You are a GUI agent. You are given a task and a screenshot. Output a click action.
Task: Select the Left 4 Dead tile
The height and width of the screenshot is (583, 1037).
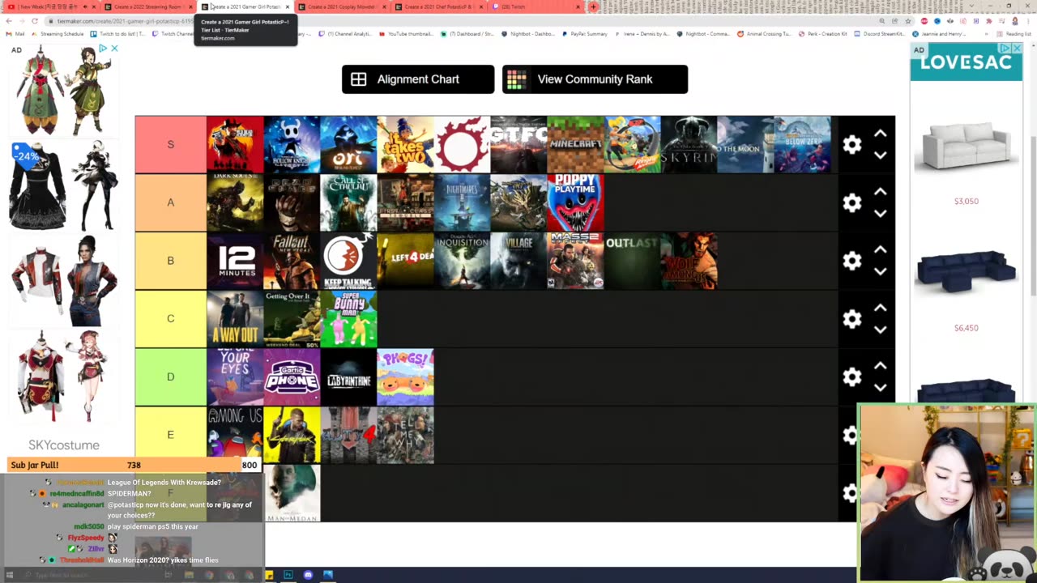click(x=405, y=261)
